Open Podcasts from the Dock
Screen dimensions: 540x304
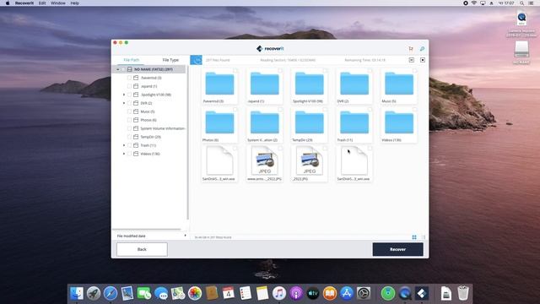tap(296, 293)
